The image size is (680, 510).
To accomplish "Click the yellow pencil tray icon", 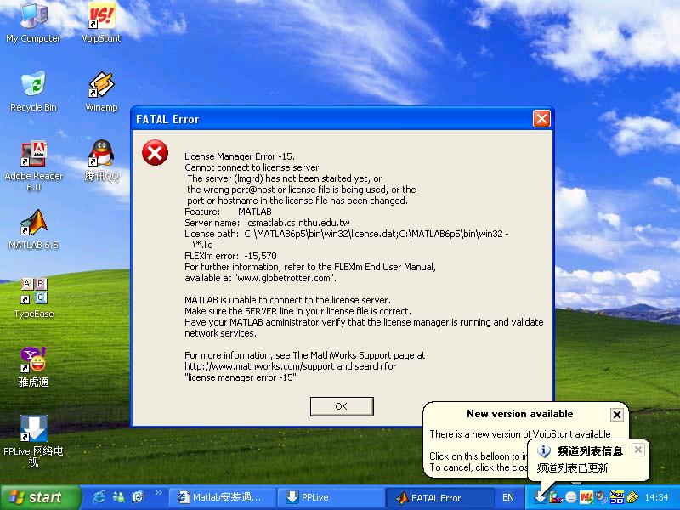I will 632,497.
